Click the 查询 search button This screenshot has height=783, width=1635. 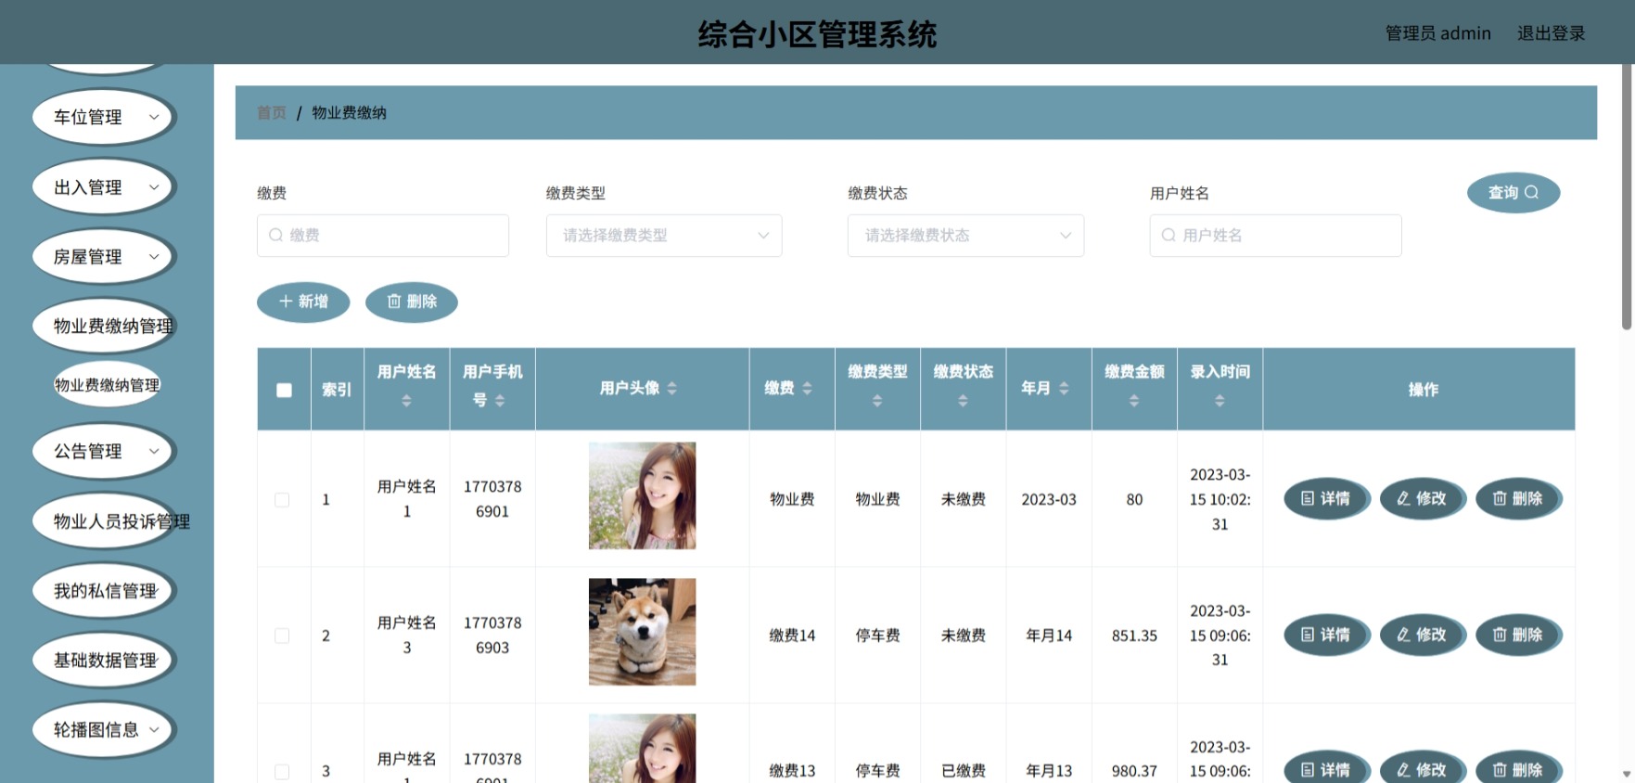[x=1514, y=193]
